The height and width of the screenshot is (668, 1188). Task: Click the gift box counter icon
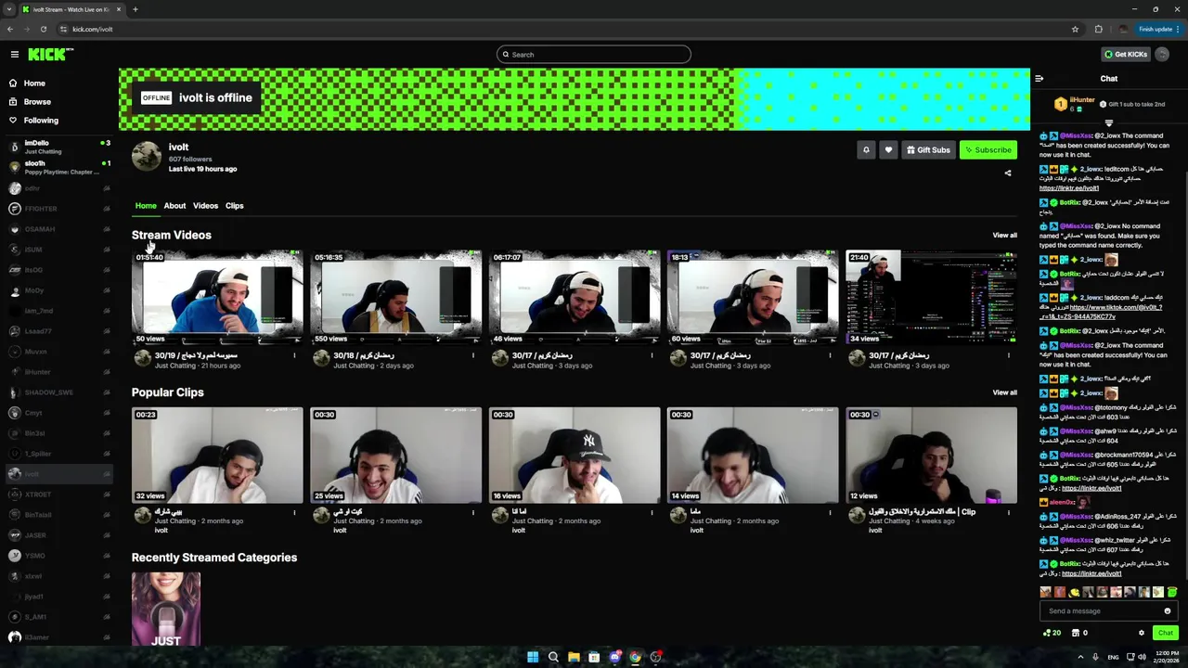click(1079, 633)
